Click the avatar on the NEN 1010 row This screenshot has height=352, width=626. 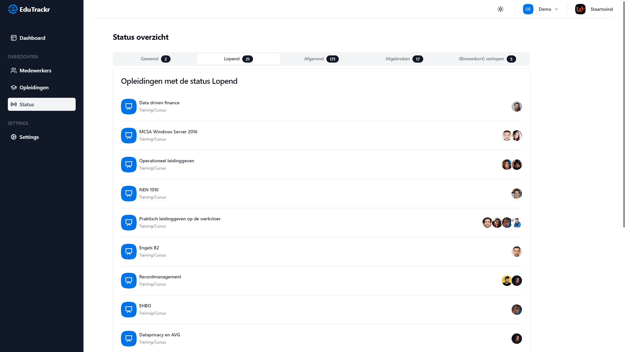[516, 194]
